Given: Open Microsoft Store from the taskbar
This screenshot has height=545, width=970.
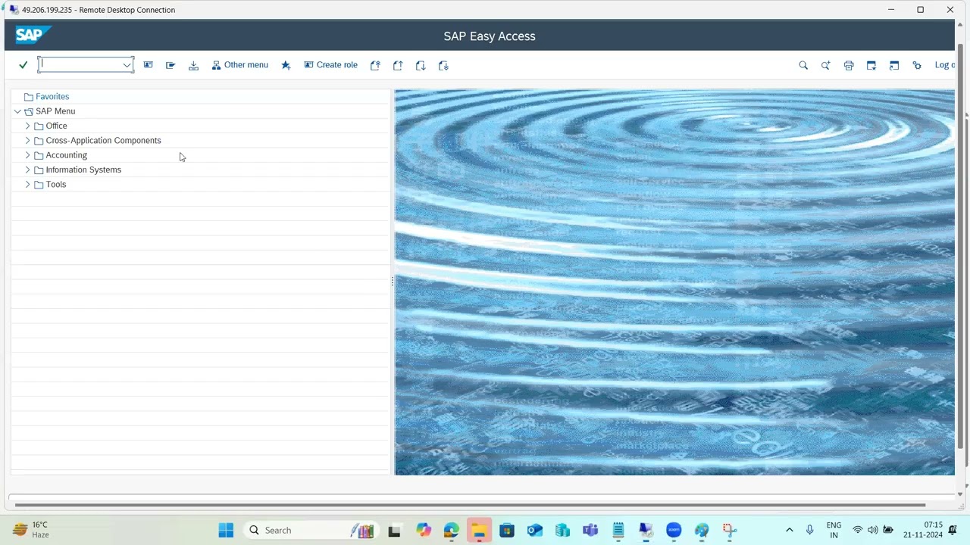Looking at the screenshot, I should [507, 531].
